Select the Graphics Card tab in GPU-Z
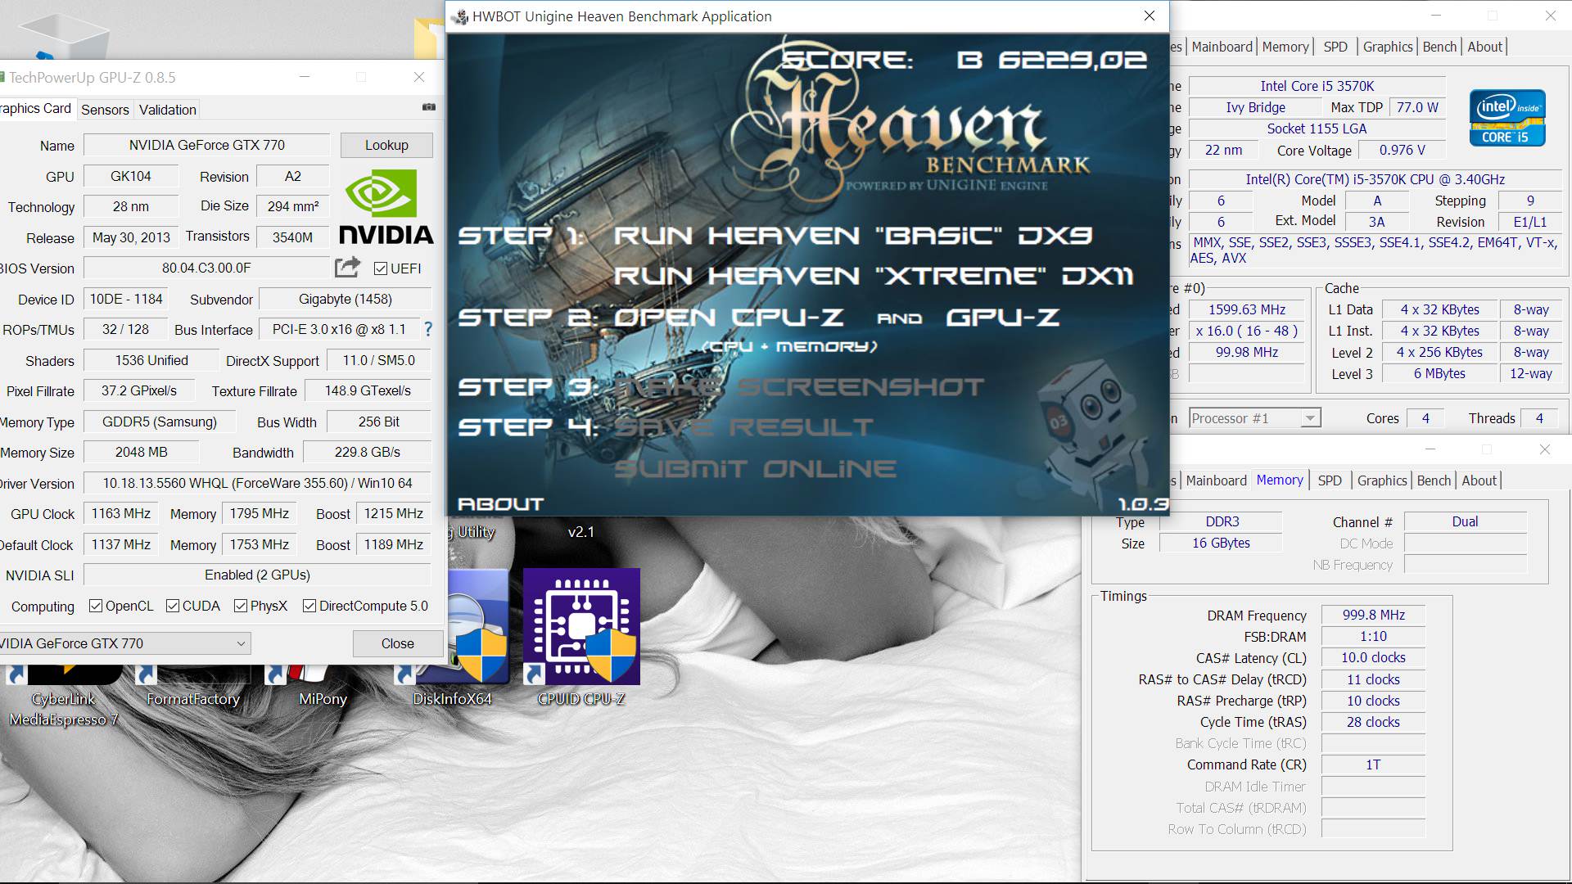Screen dimensions: 1572x884 click(36, 108)
